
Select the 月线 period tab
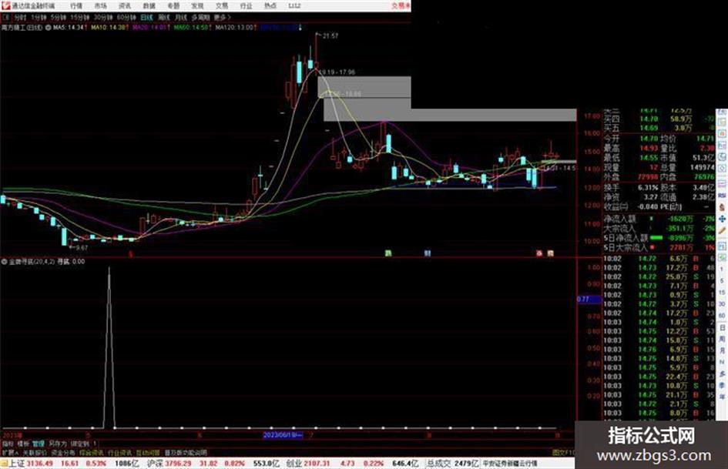[180, 18]
